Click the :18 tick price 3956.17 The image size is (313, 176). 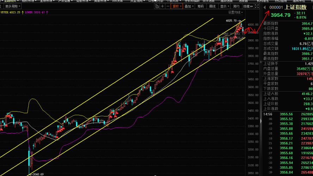coord(286,138)
